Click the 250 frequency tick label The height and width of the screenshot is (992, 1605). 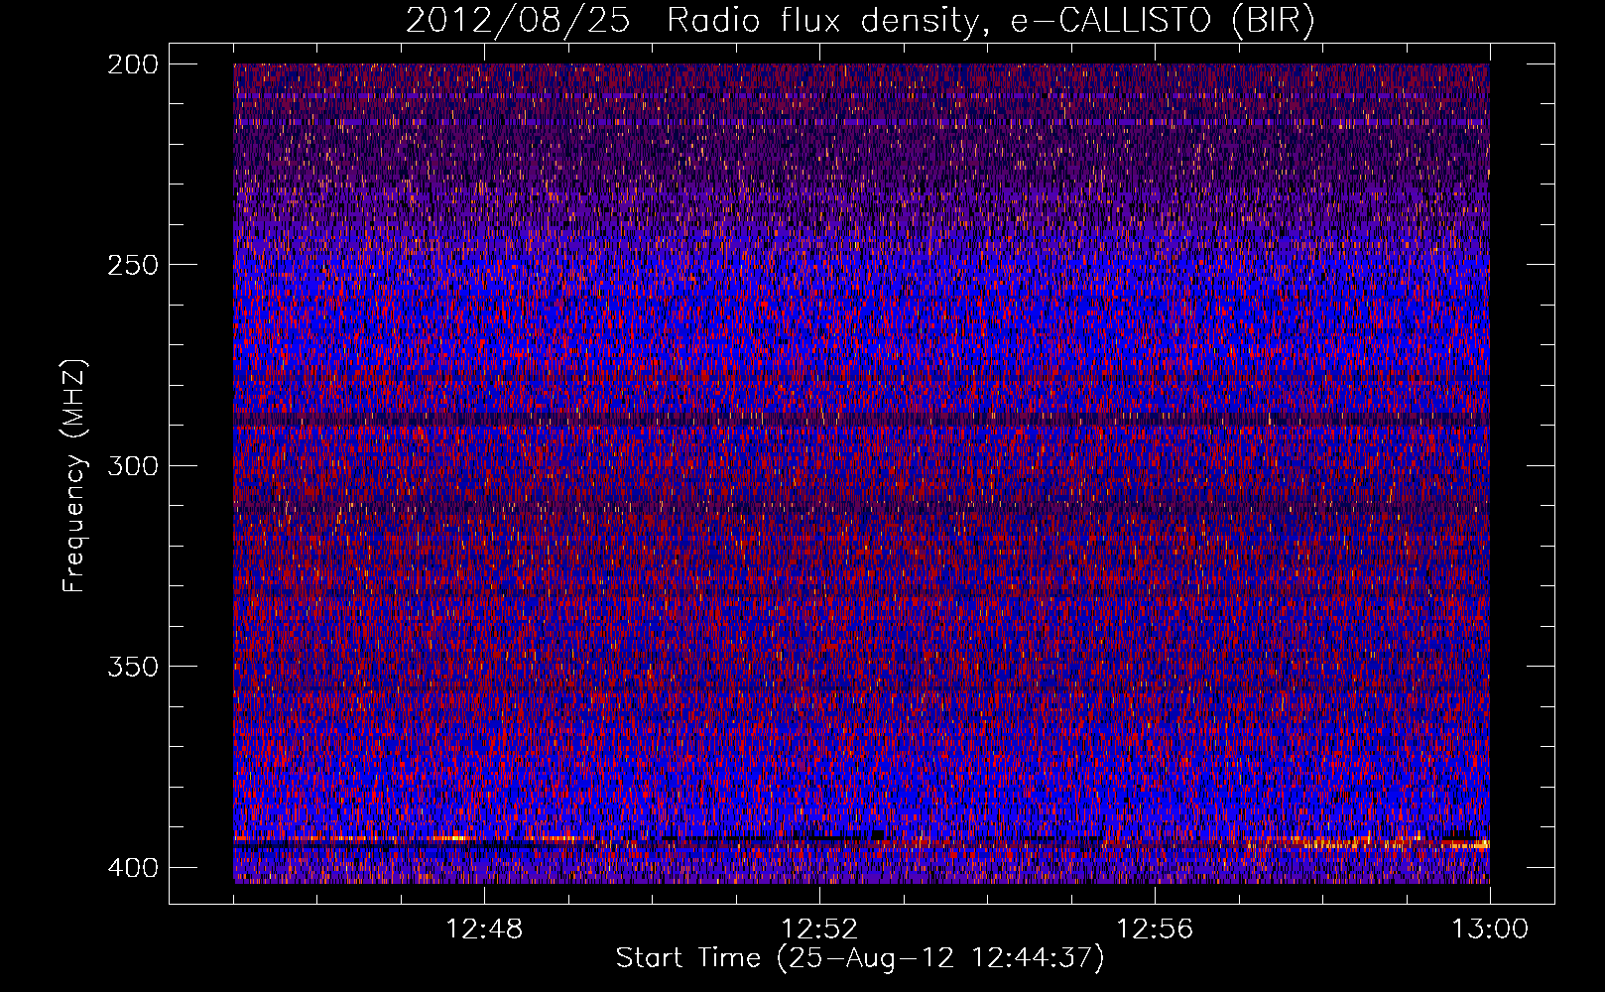(132, 265)
